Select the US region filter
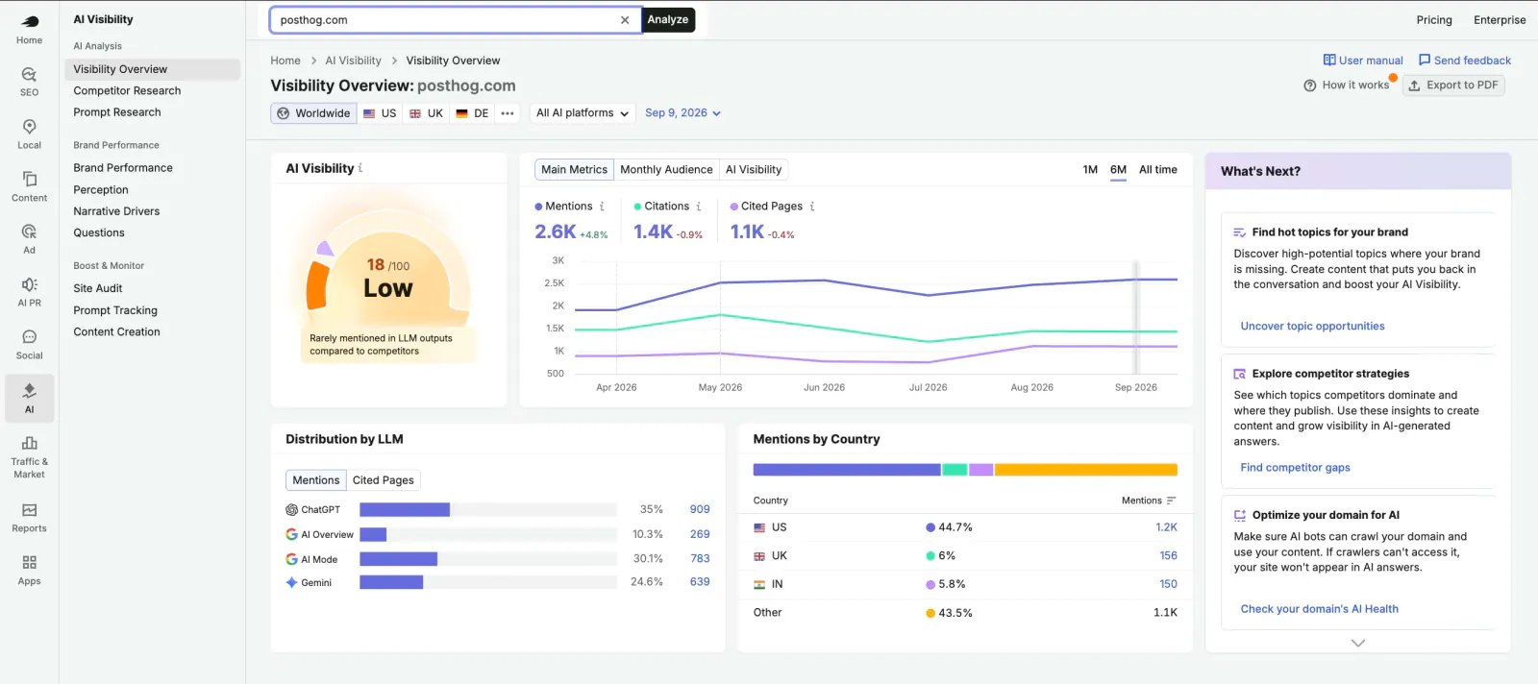The height and width of the screenshot is (684, 1538). click(380, 113)
